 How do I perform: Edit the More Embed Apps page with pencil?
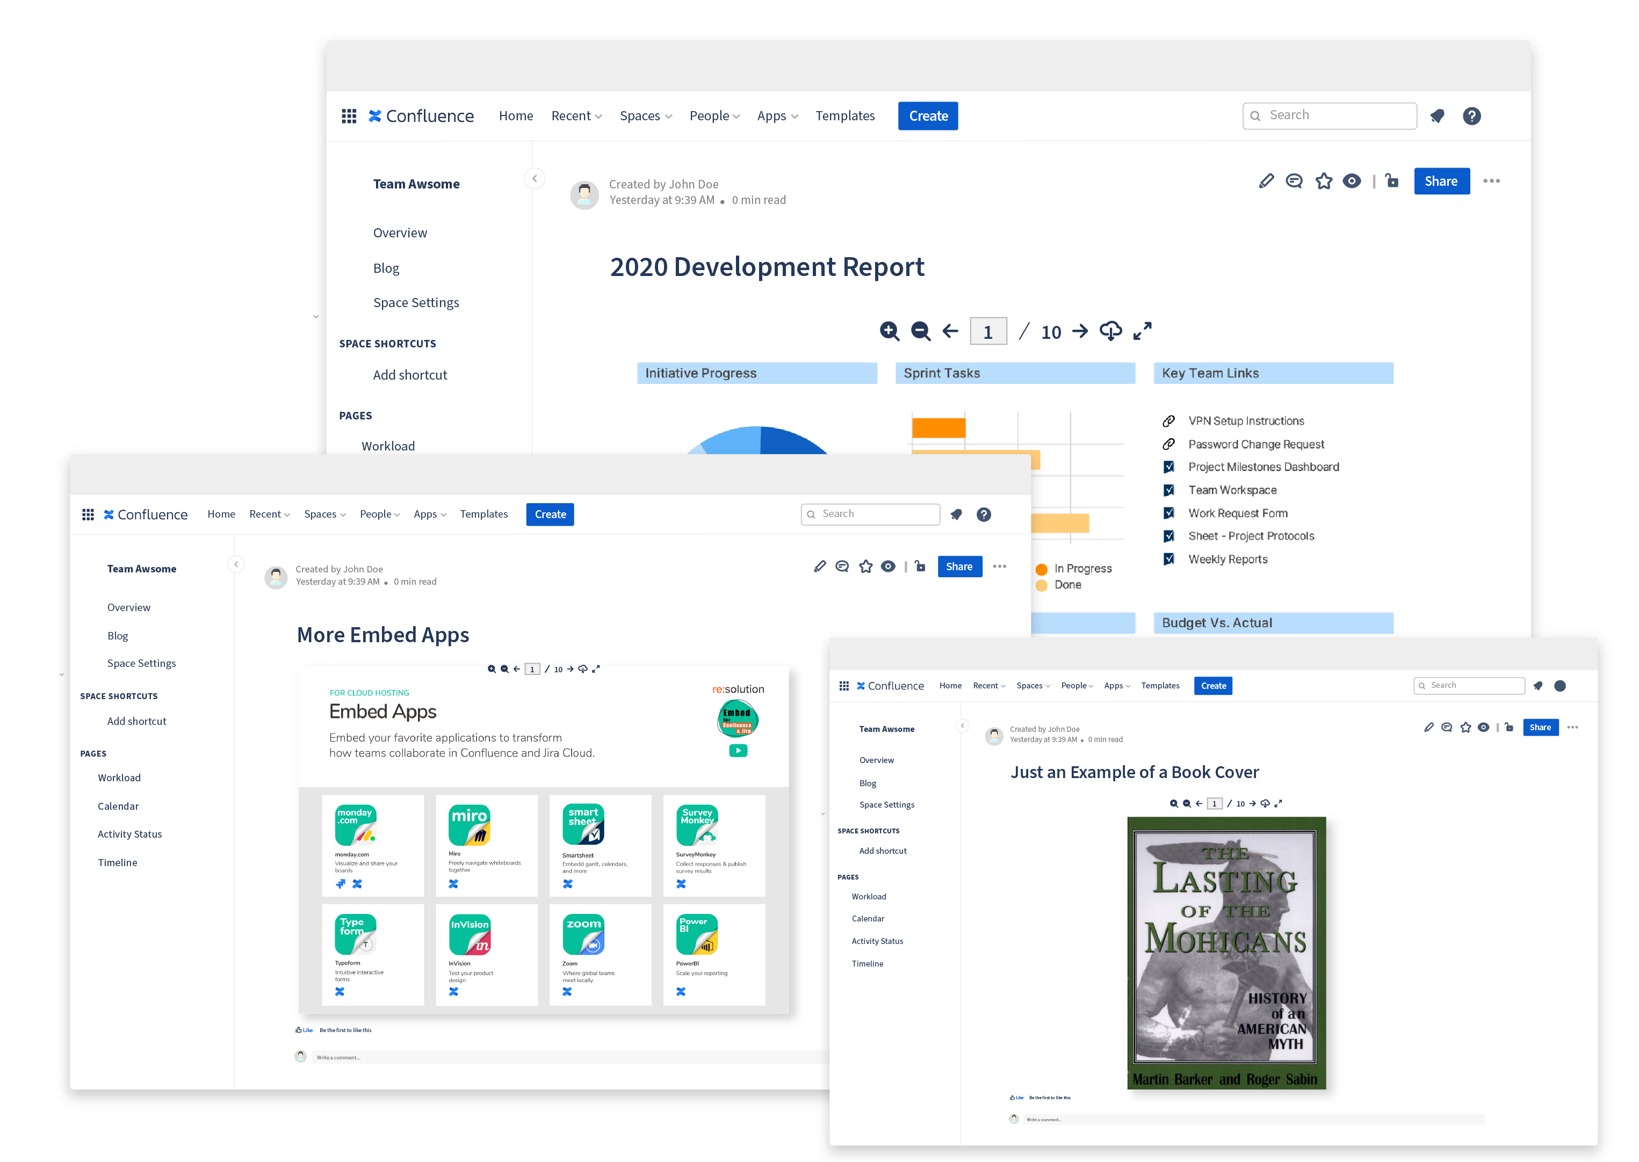[820, 567]
